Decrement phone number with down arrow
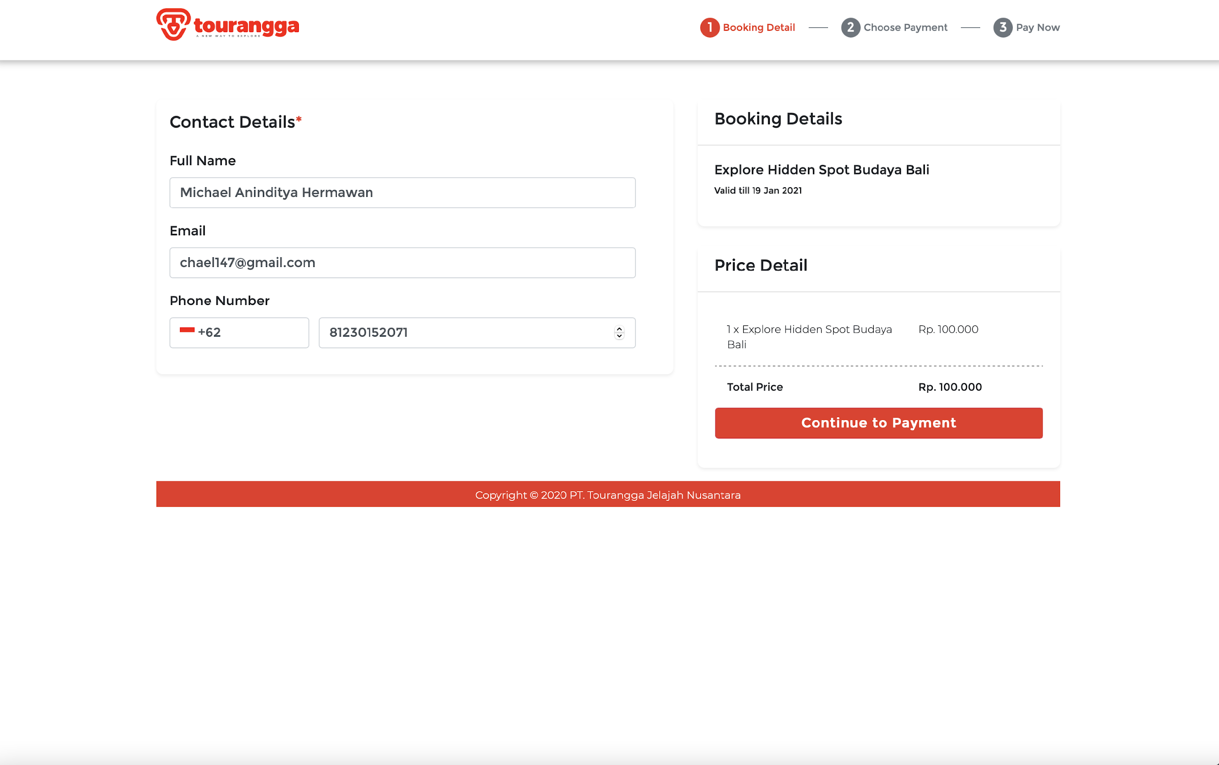 (x=619, y=336)
